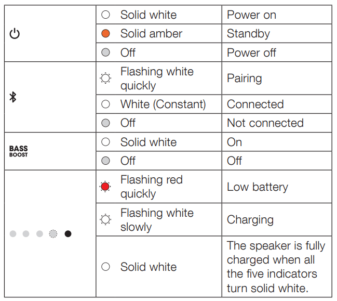Click the white circle in Bass Boost On row
The height and width of the screenshot is (301, 337).
[106, 142]
